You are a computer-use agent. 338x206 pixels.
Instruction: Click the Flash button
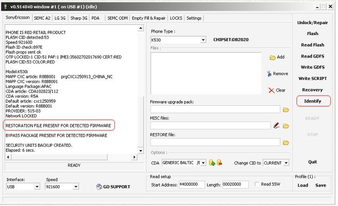pyautogui.click(x=313, y=34)
